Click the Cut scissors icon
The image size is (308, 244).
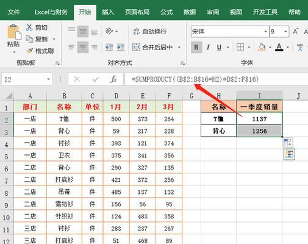coord(29,27)
